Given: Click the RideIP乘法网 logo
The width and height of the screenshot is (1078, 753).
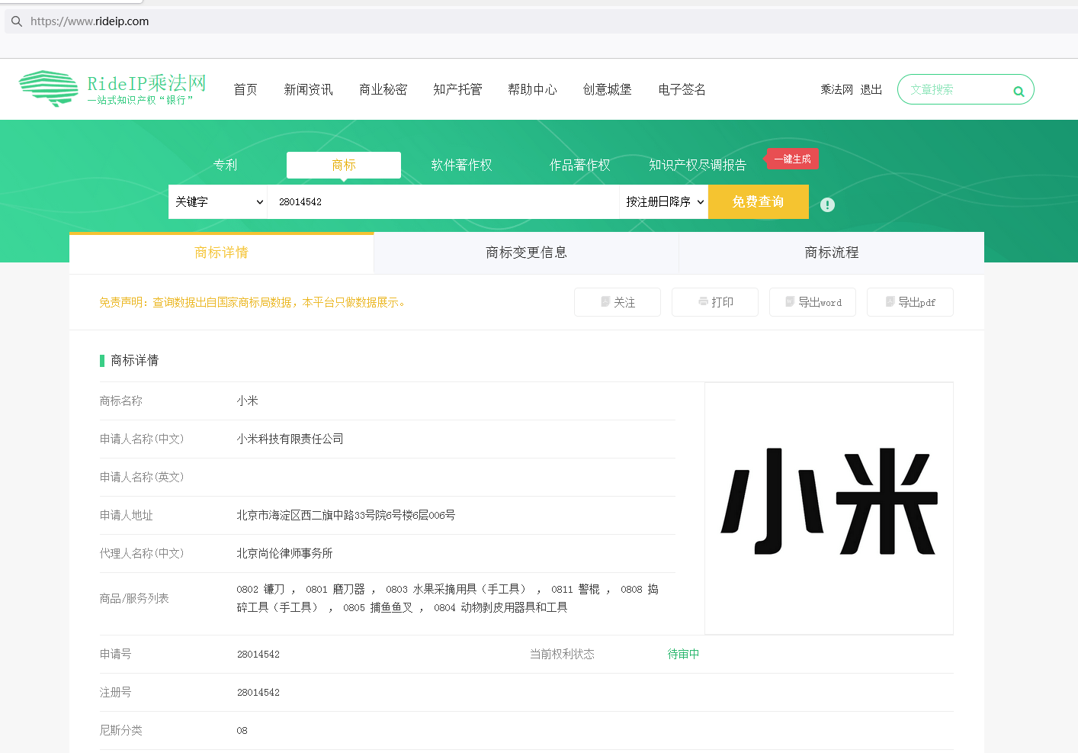Looking at the screenshot, I should (113, 88).
